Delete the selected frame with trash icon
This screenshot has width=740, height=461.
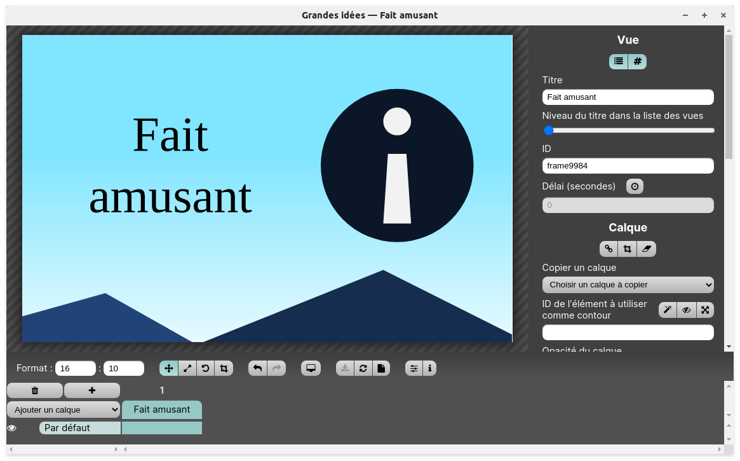35,390
